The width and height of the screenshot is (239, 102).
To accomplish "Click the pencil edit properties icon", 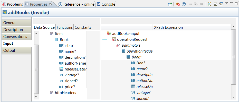I will pos(221,4).
